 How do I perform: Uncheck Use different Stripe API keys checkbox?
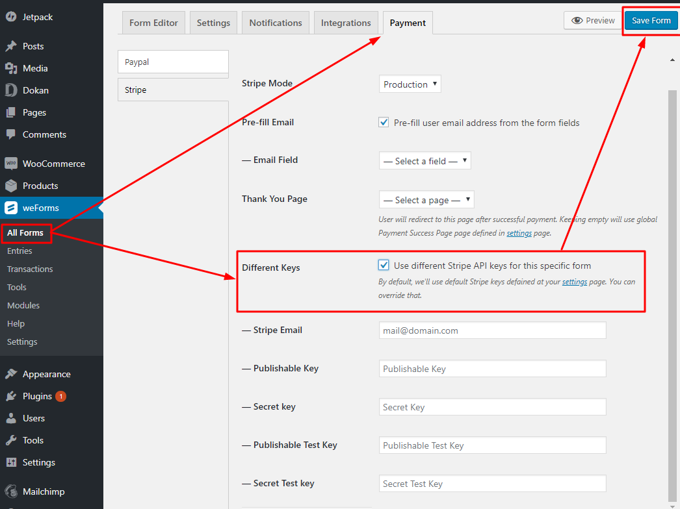click(384, 265)
